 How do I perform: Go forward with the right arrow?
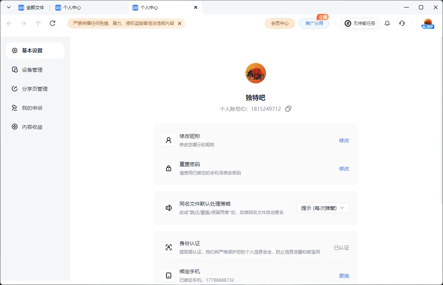(23, 23)
